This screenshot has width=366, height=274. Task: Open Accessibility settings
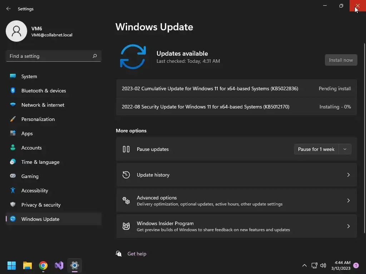tap(54, 191)
